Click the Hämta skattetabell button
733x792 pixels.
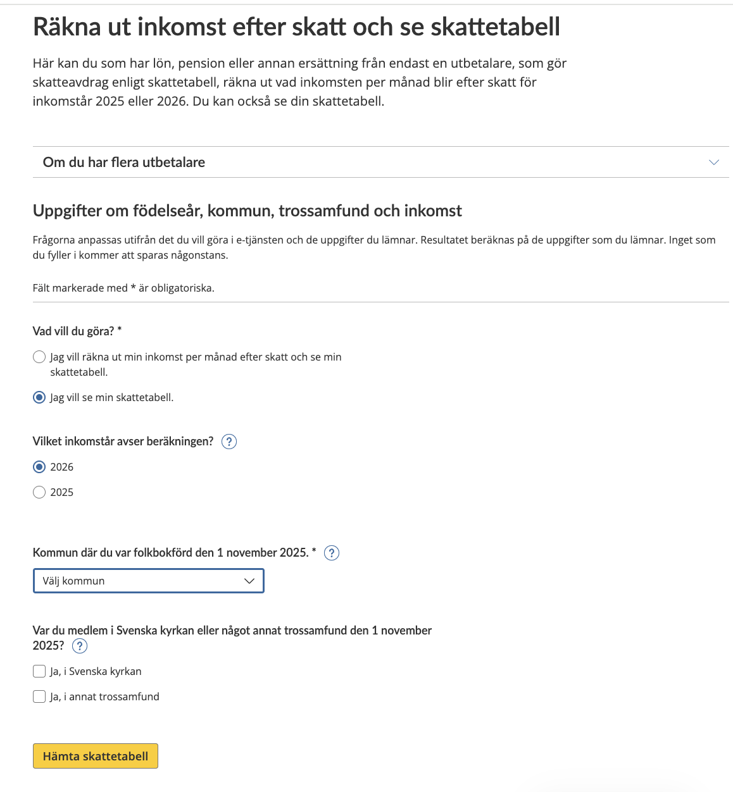(x=96, y=756)
